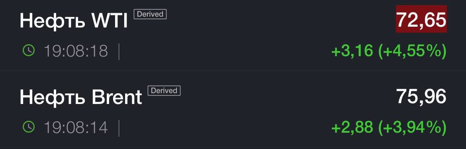Image resolution: width=466 pixels, height=149 pixels.
Task: Click the Derived badge next to Нефть Brent
Action: click(x=164, y=91)
